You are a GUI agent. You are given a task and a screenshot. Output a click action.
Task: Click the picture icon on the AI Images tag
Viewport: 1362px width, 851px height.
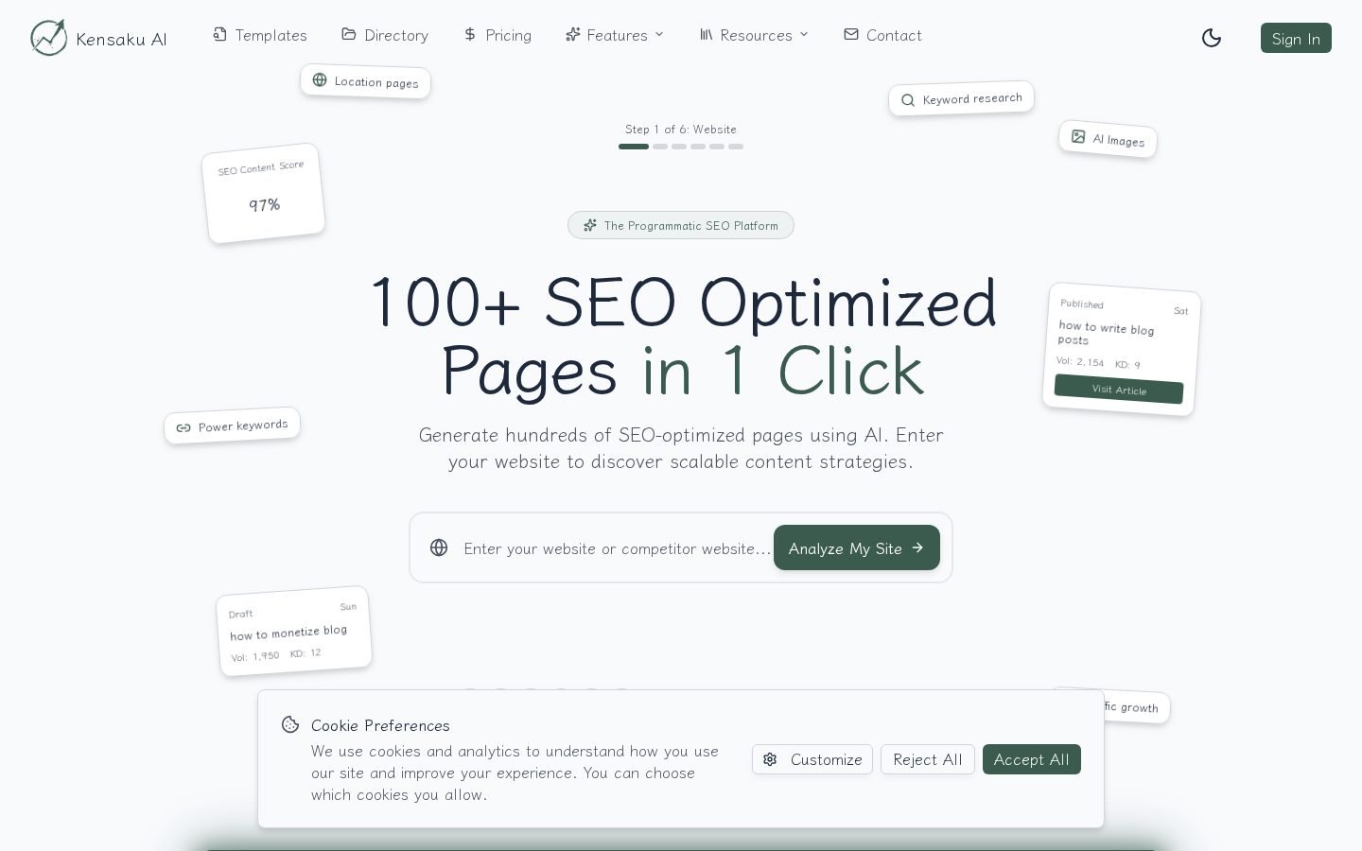(1078, 136)
